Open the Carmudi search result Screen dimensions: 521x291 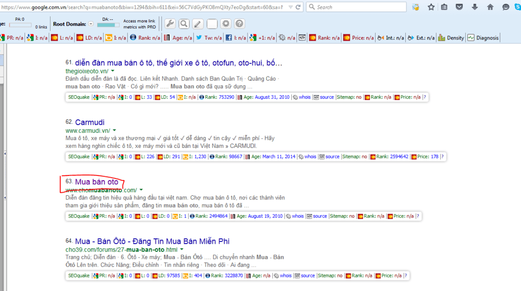point(90,122)
